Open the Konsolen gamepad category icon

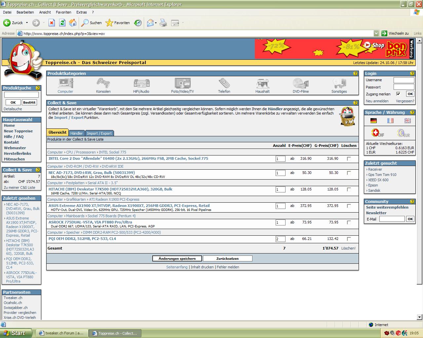[103, 83]
